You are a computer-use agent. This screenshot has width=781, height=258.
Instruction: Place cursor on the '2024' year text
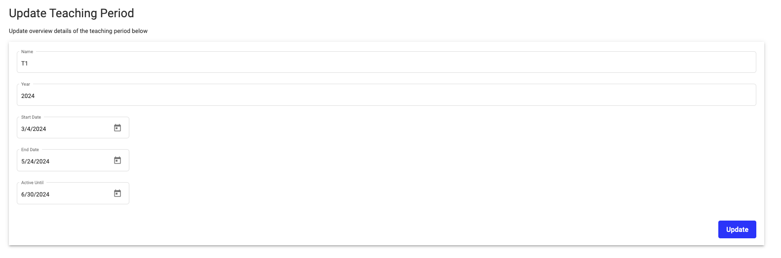[x=28, y=96]
